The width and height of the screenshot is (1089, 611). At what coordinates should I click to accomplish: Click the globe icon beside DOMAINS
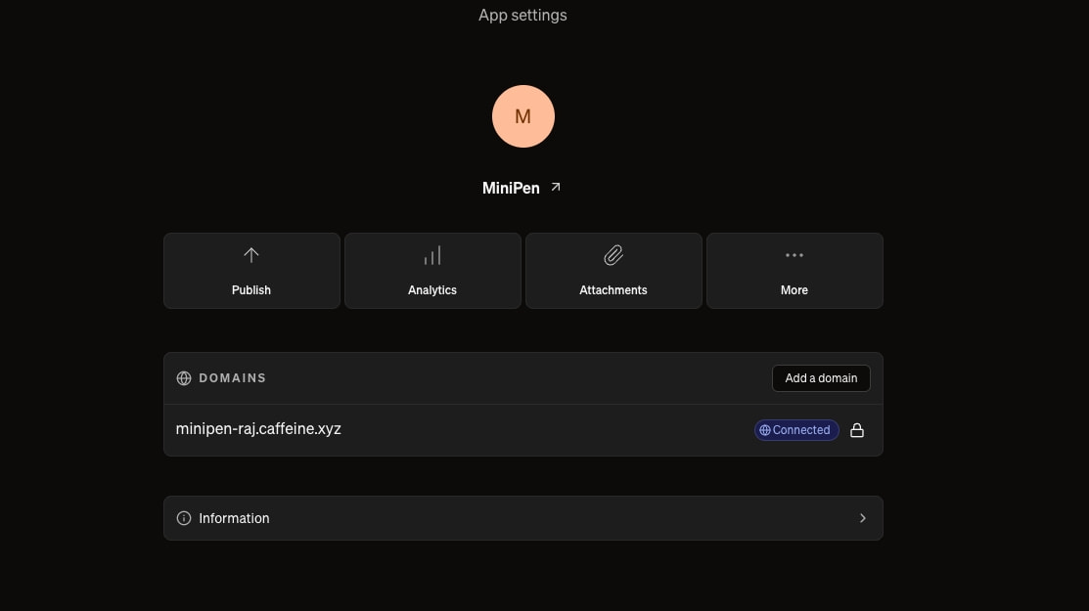coord(183,378)
